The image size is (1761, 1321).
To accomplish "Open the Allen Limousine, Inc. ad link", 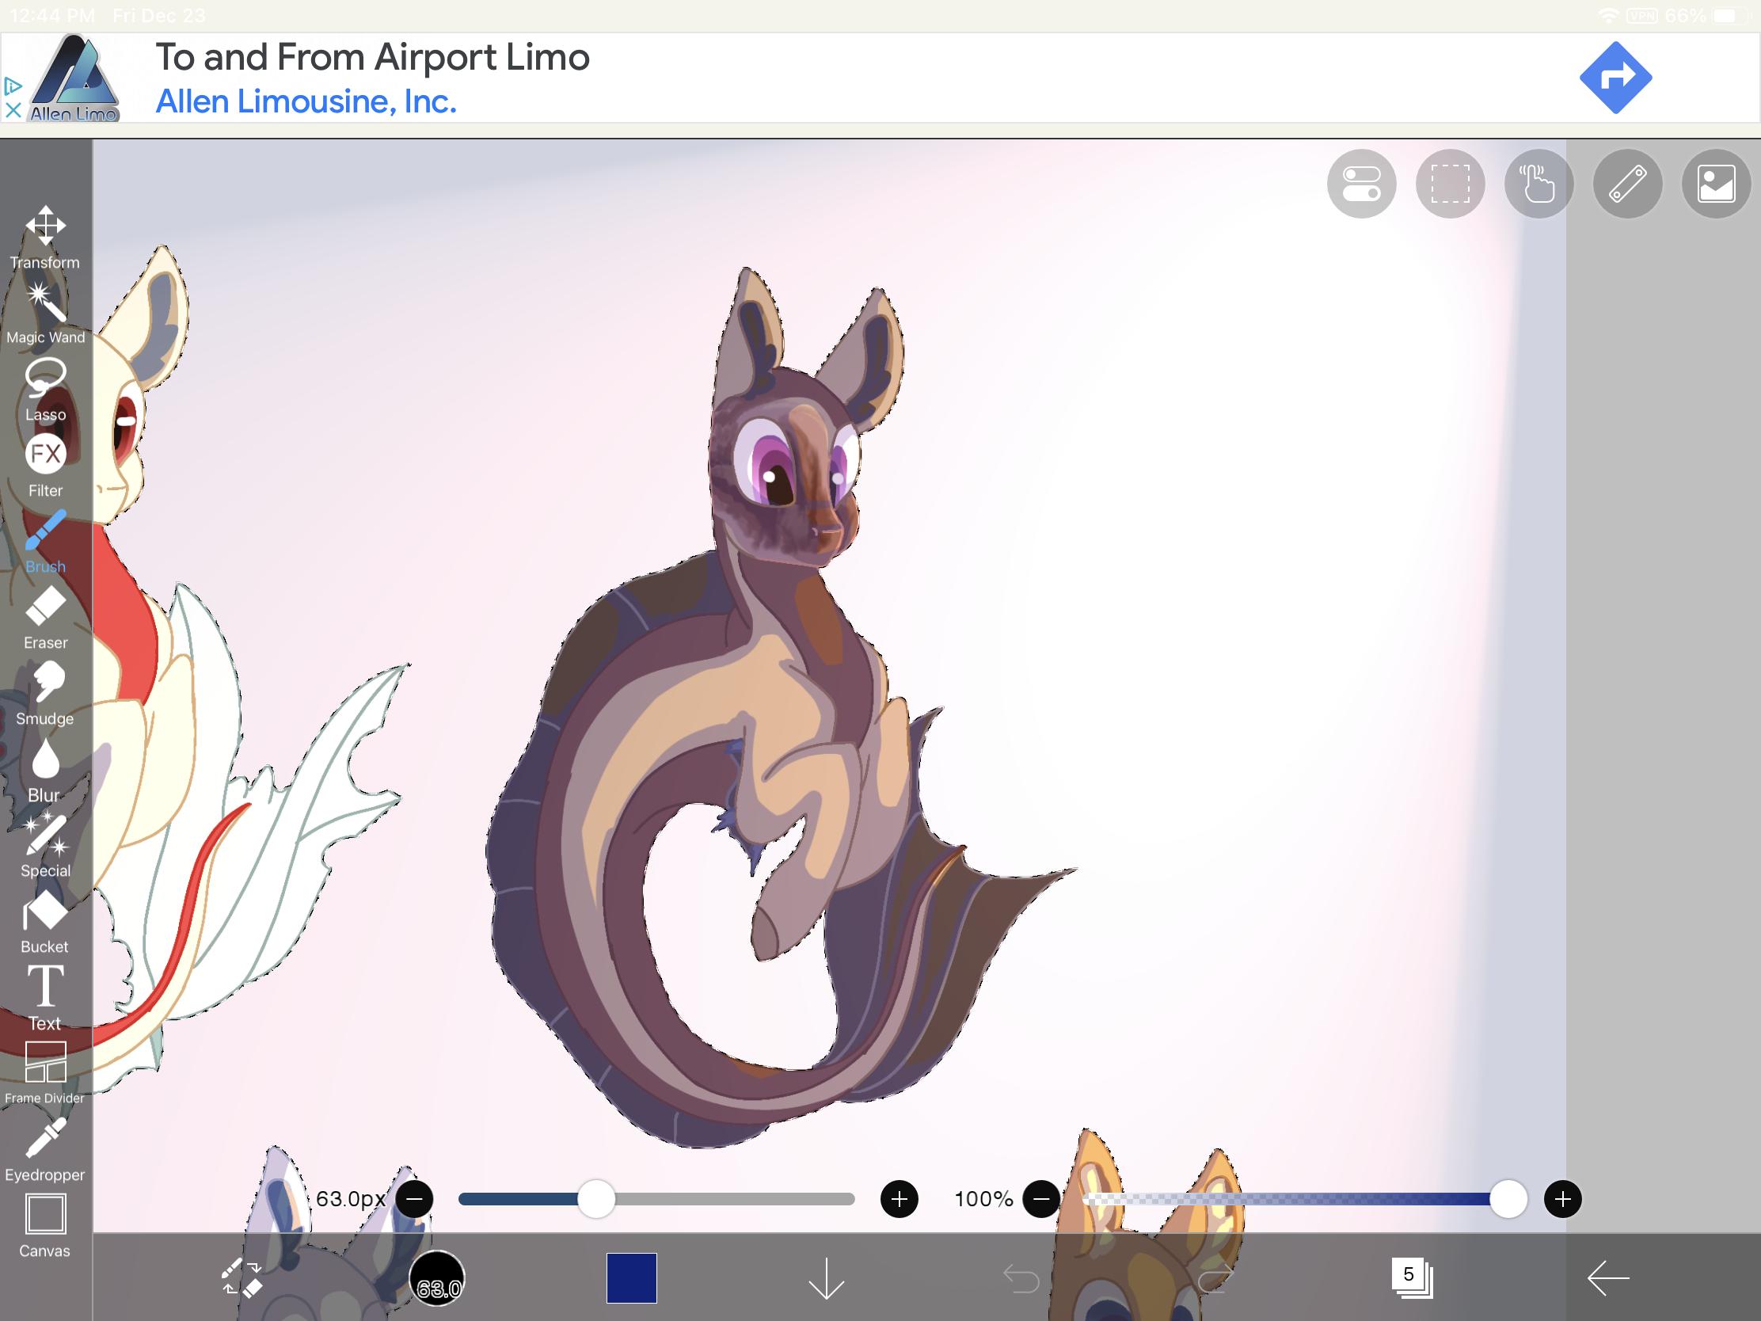I will [x=306, y=101].
